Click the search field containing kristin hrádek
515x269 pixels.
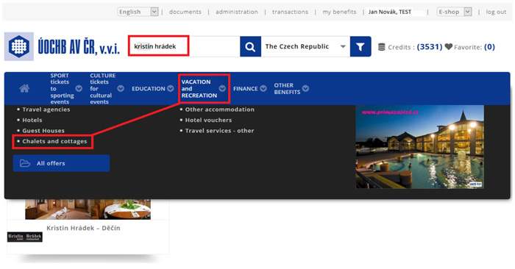[x=184, y=46]
